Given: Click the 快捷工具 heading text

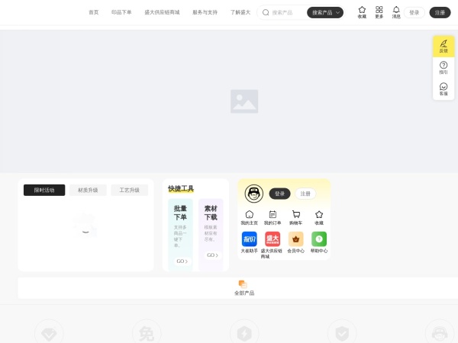Looking at the screenshot, I should (180, 188).
